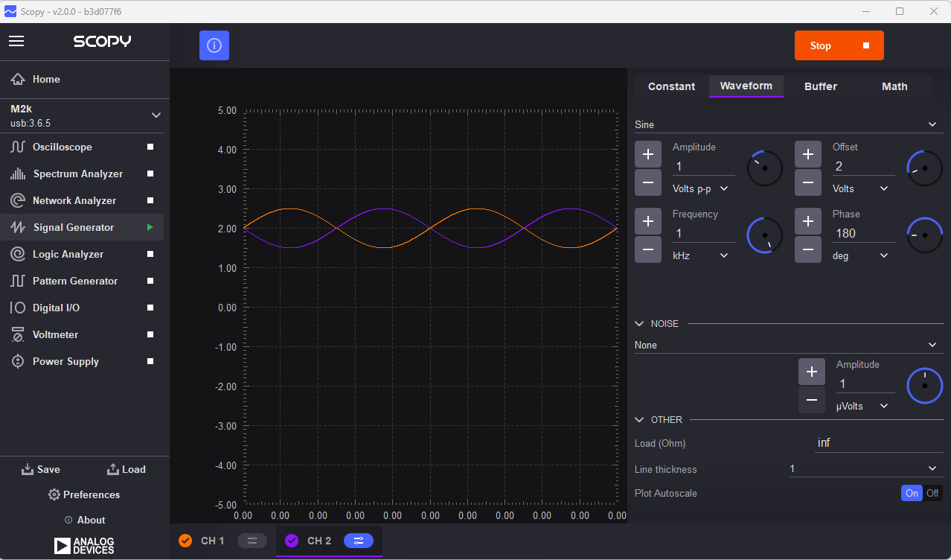Image resolution: width=951 pixels, height=560 pixels.
Task: Decrease Amplitude with minus button
Action: [x=648, y=182]
